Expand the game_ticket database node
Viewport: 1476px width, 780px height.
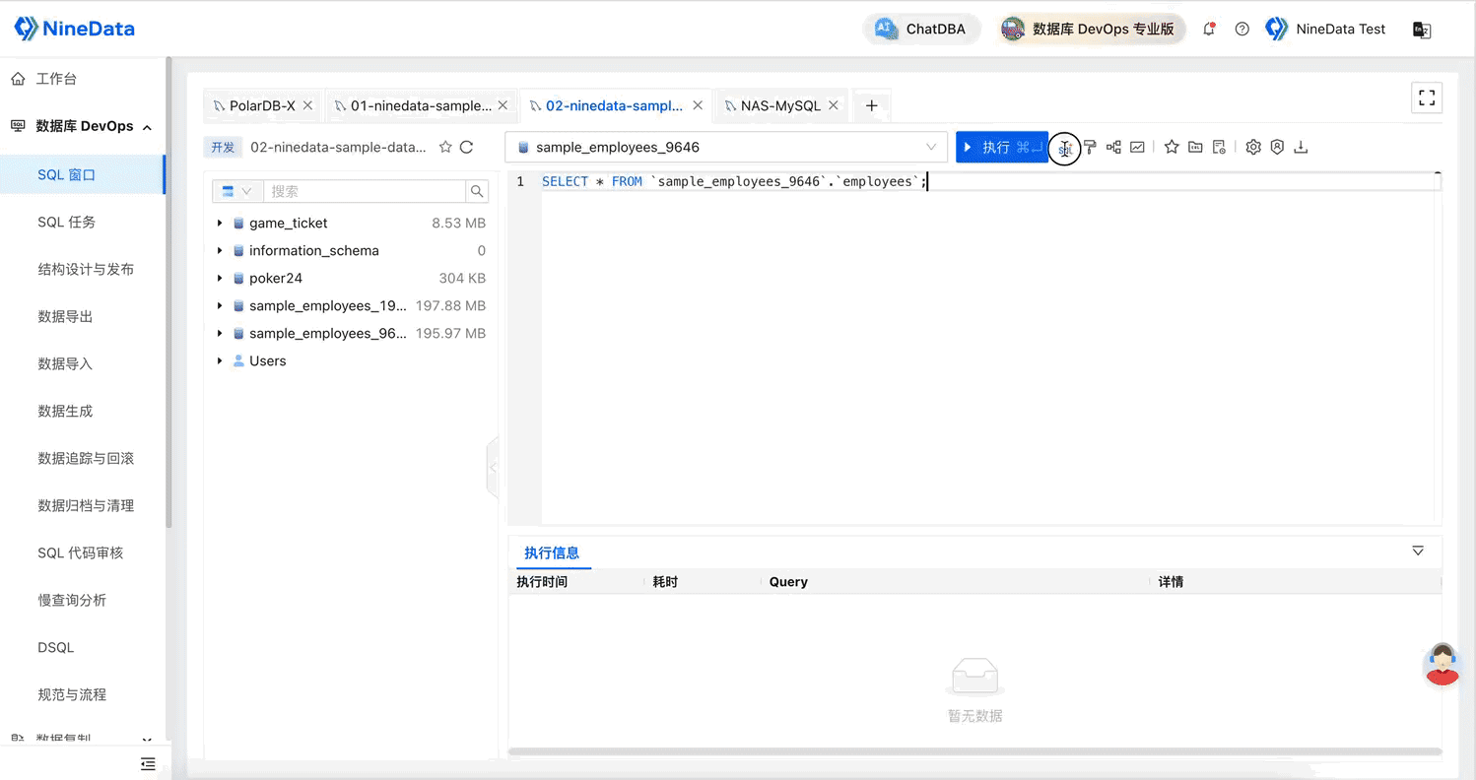tap(220, 224)
